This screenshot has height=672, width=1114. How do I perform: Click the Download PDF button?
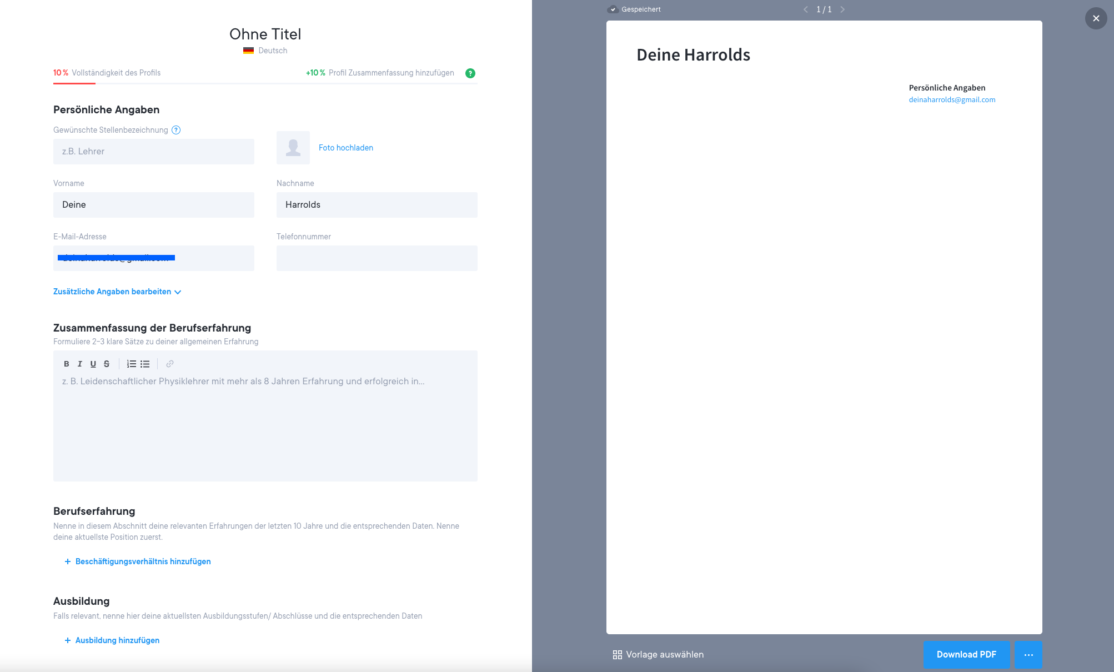966,654
